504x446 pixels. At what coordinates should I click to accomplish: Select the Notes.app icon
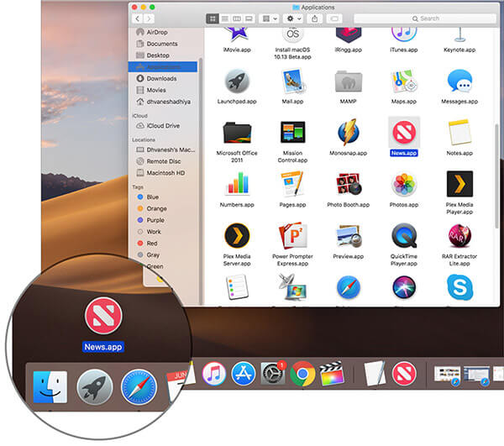(x=459, y=132)
